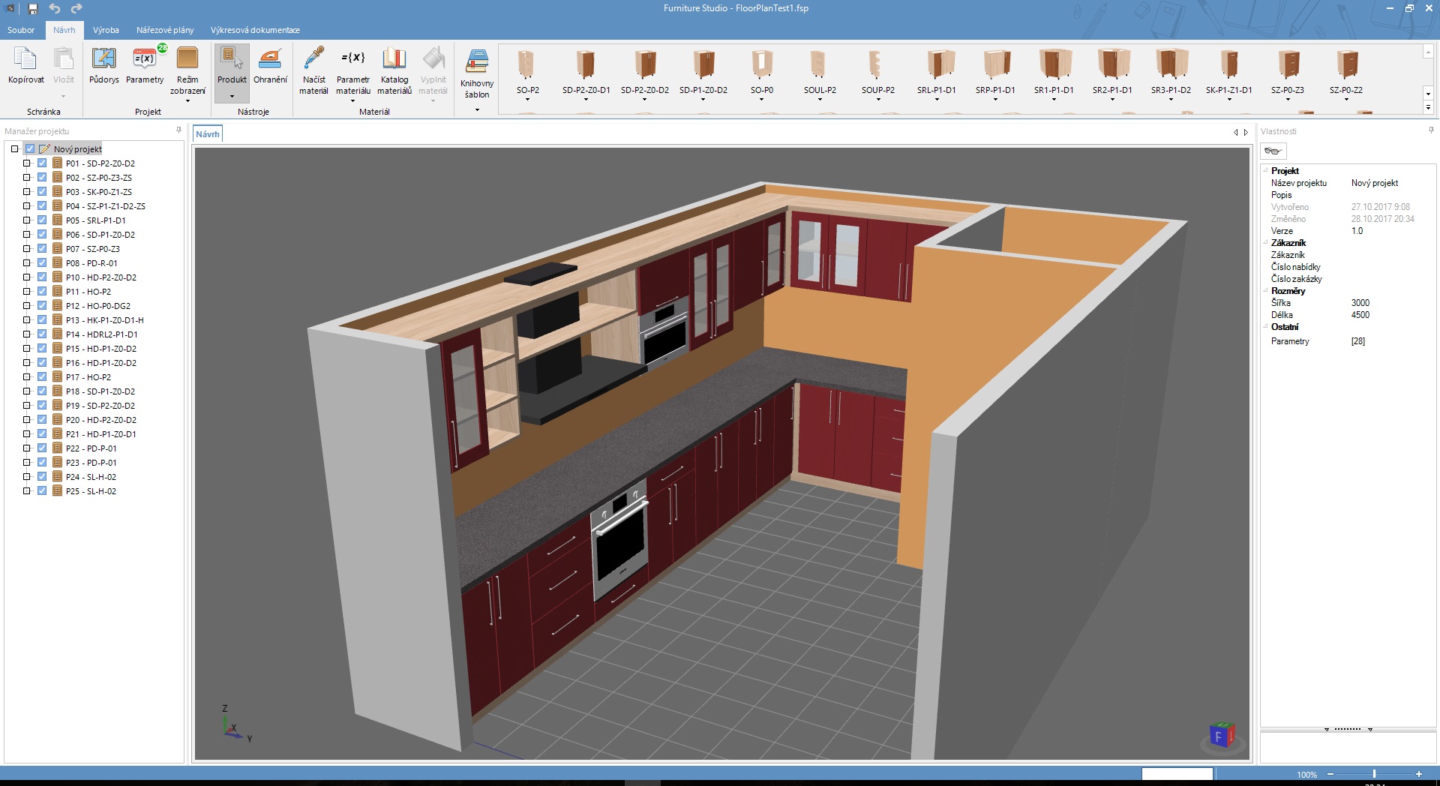Open Knihovny šablon template library
1440x786 pixels.
pos(477,79)
